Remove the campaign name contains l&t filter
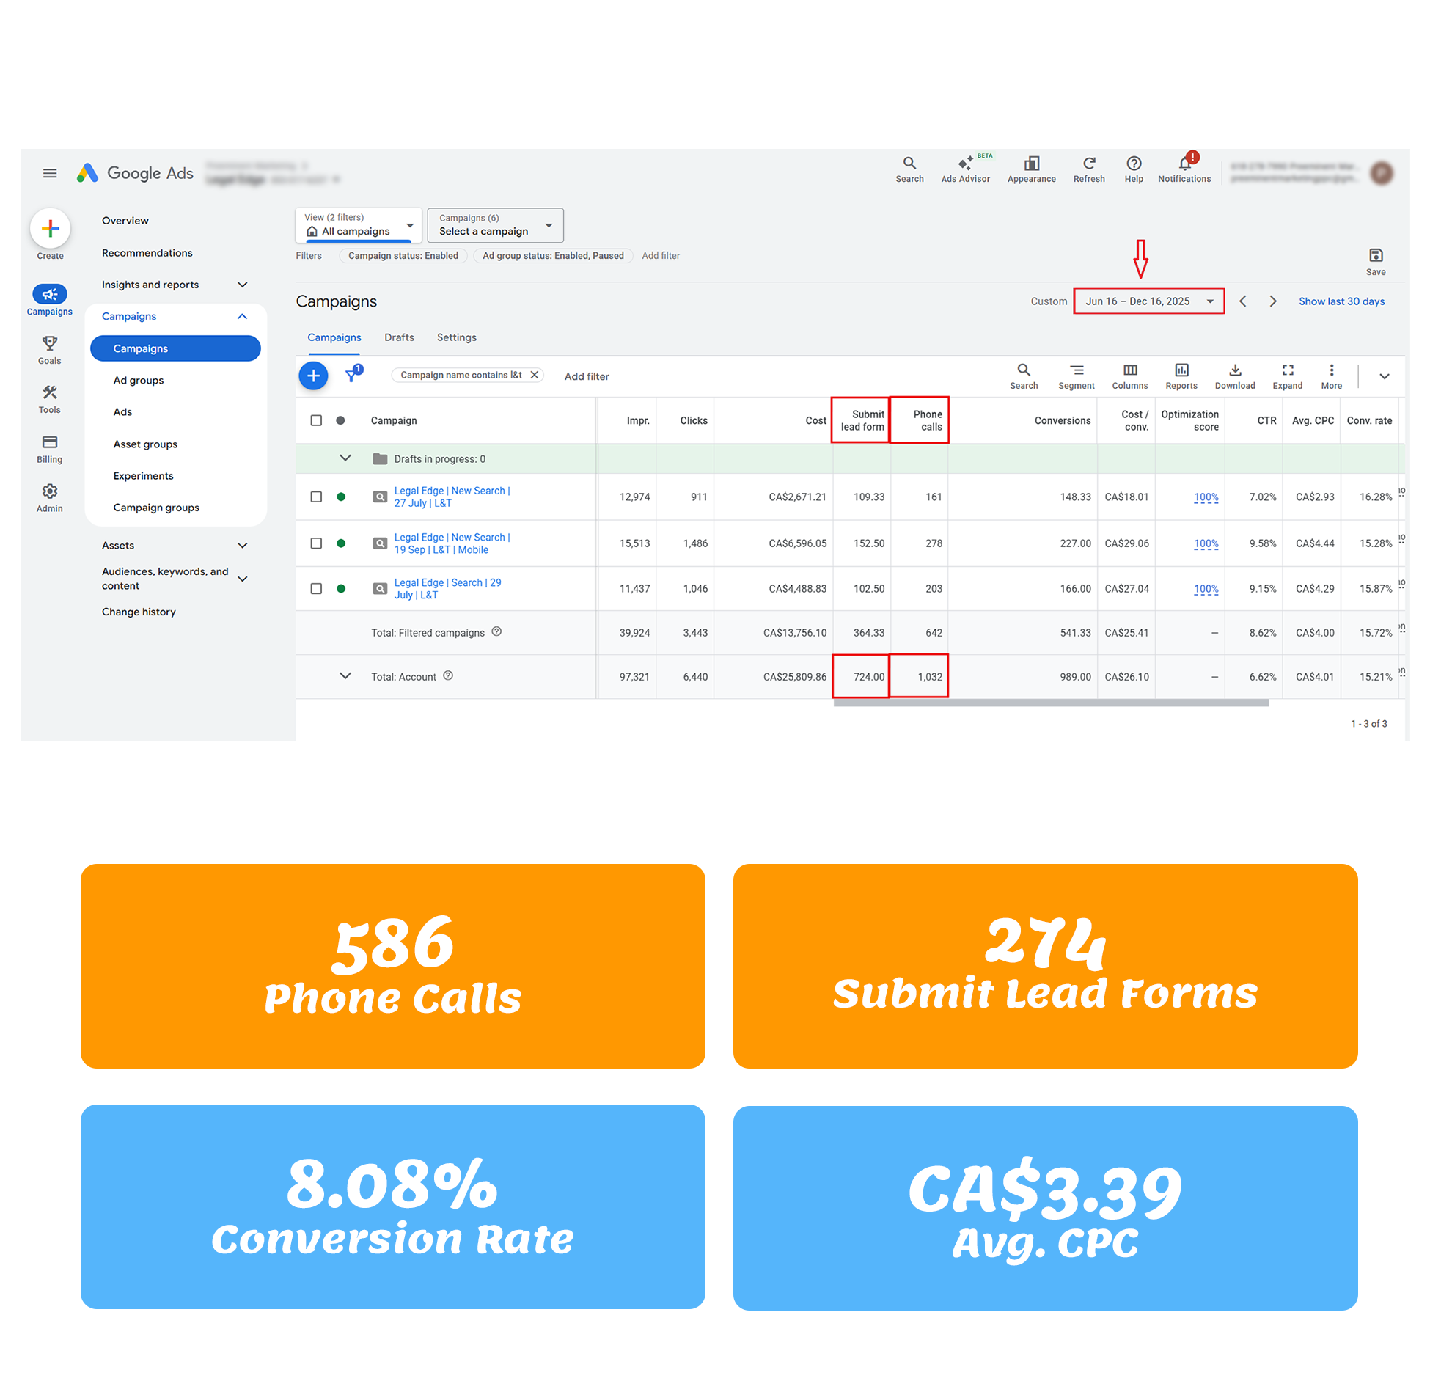The width and height of the screenshot is (1430, 1381). tap(535, 375)
